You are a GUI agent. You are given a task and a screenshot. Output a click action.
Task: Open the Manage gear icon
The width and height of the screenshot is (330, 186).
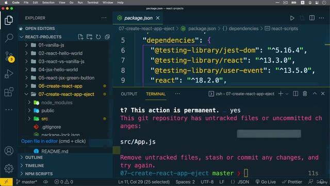[x=9, y=168]
